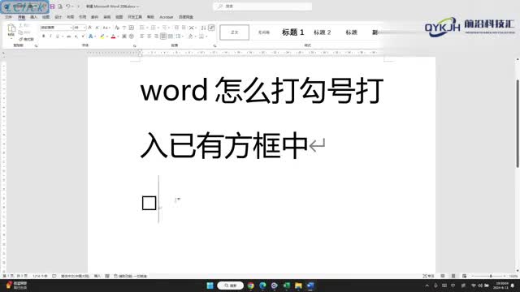Click the Align Right icon
The width and height of the screenshot is (520, 292).
click(156, 36)
